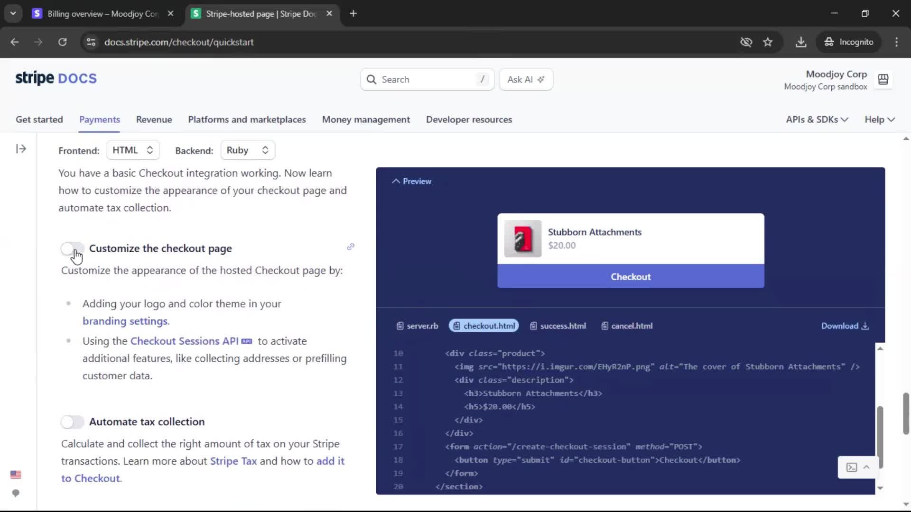Open the Frontend HTML dropdown
Viewport: 911px width, 512px height.
[133, 150]
